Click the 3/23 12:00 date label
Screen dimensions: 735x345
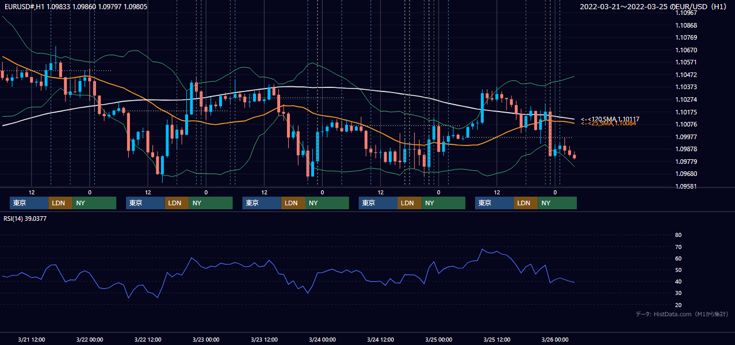point(264,340)
